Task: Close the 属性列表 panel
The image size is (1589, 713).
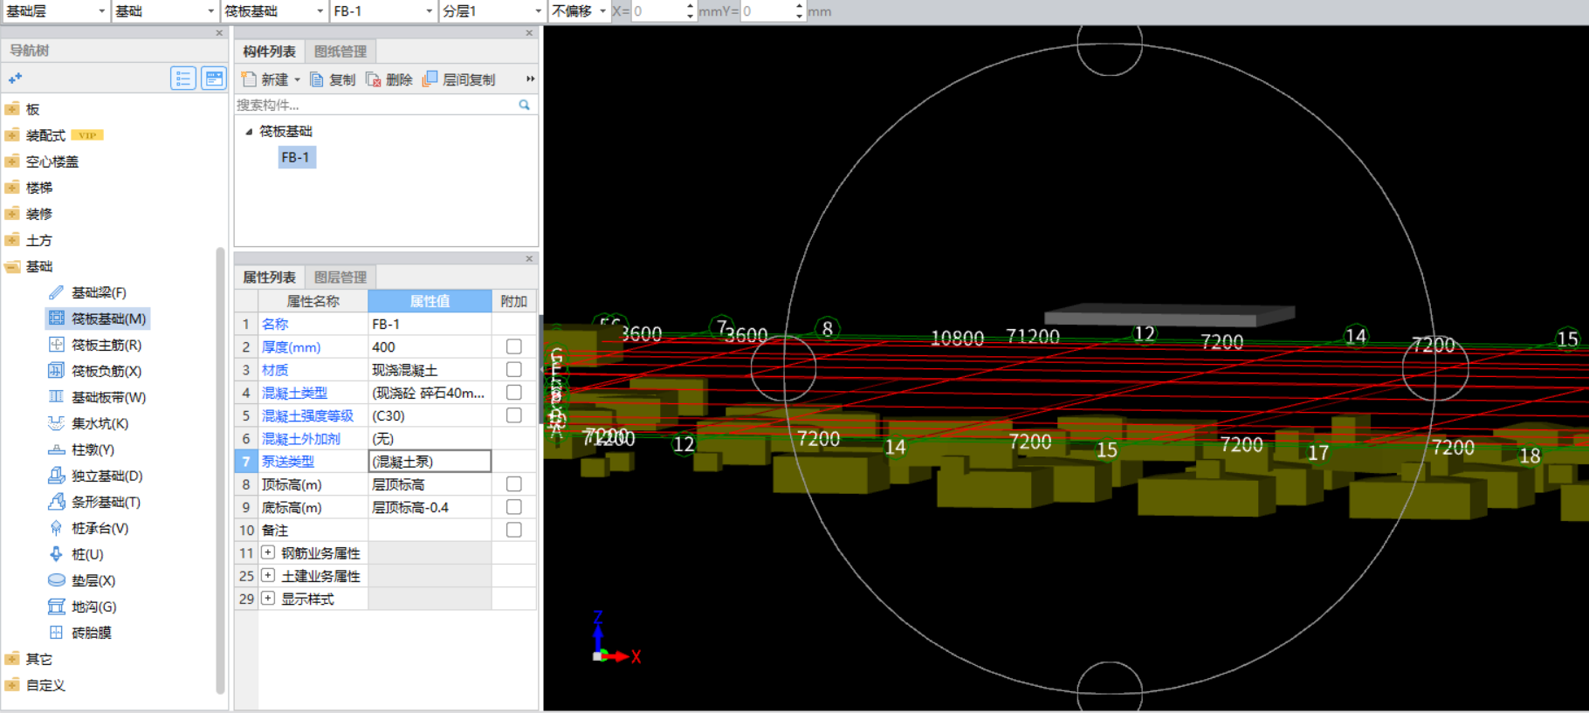Action: click(x=529, y=258)
